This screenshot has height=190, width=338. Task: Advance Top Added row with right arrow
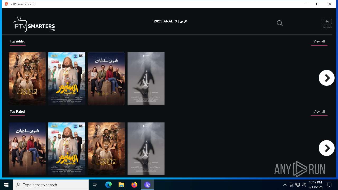[x=327, y=78]
